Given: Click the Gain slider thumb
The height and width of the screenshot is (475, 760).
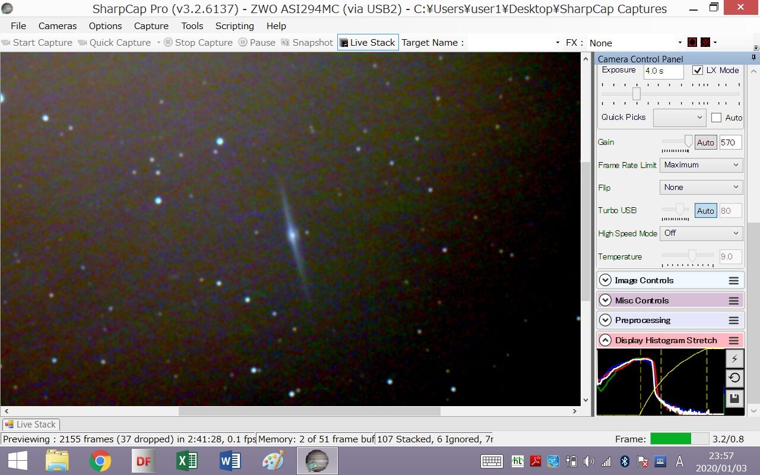Looking at the screenshot, I should tap(688, 141).
